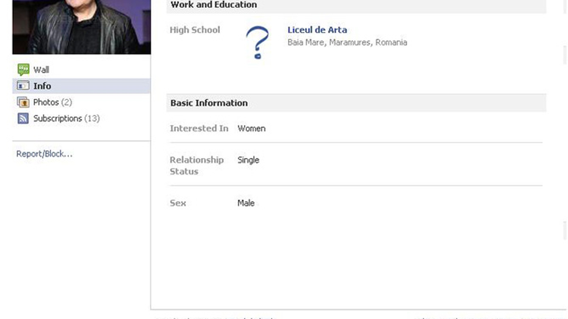Click the 'Relationship Status' label

[197, 166]
